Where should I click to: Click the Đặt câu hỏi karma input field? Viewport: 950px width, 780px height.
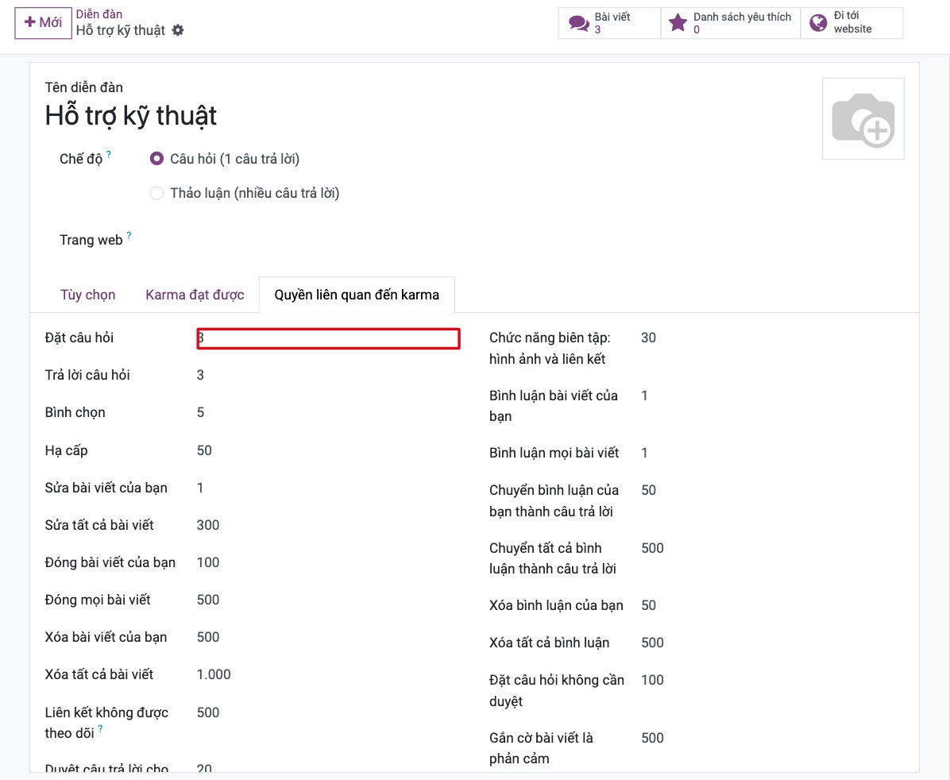[x=328, y=338]
